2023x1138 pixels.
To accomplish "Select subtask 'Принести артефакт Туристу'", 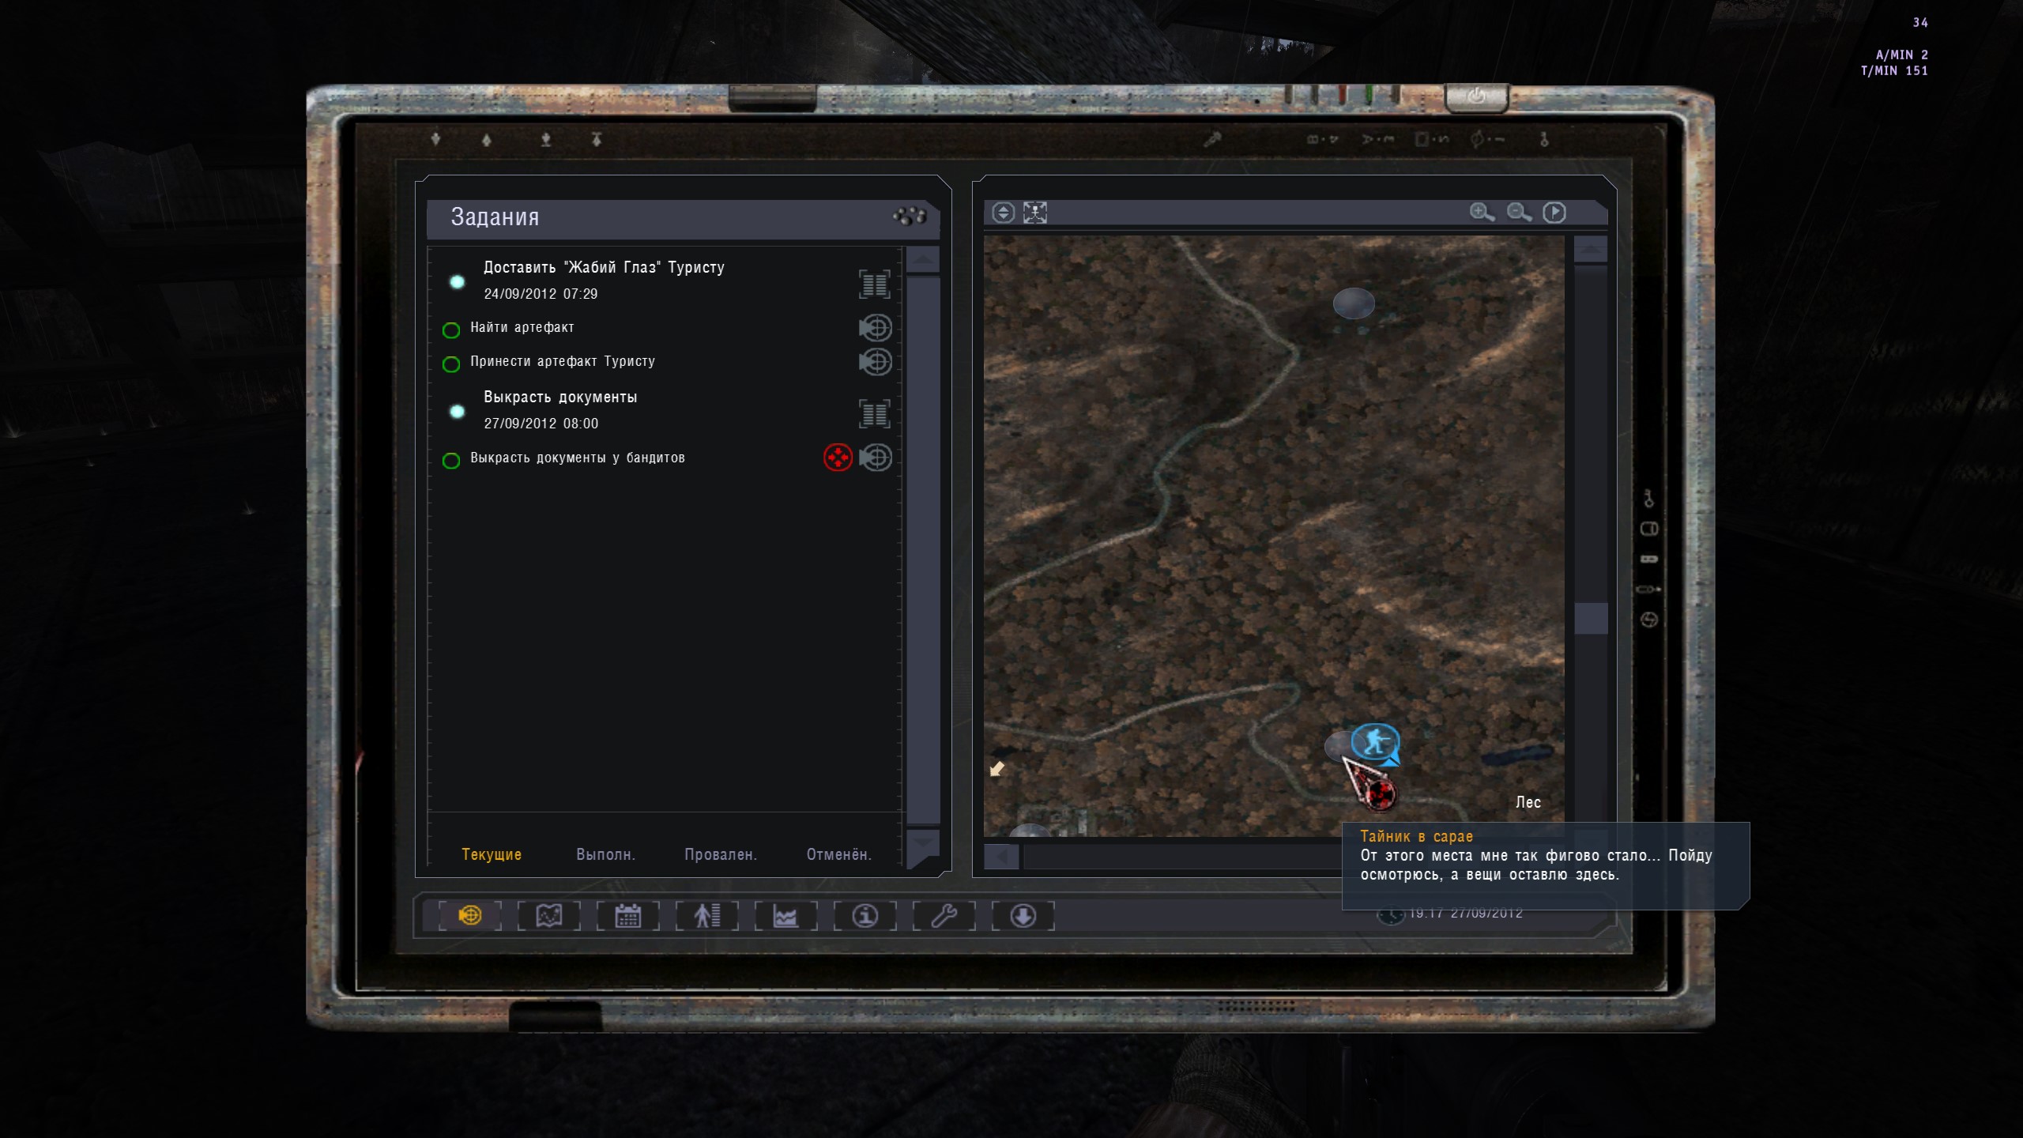I will click(x=563, y=361).
